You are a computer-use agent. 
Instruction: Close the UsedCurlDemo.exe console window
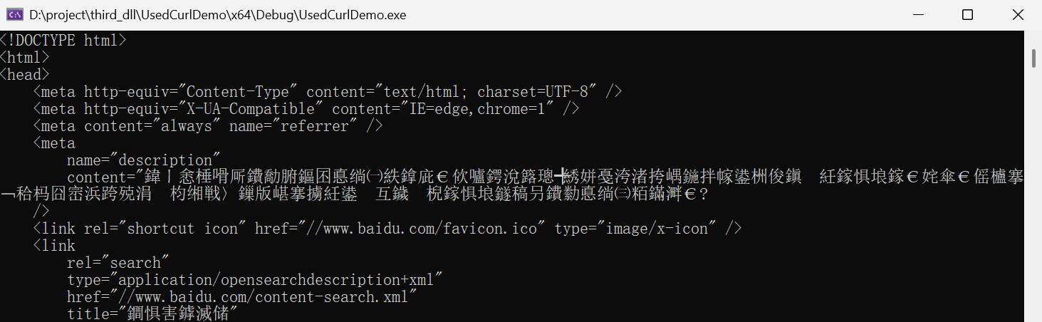1017,15
